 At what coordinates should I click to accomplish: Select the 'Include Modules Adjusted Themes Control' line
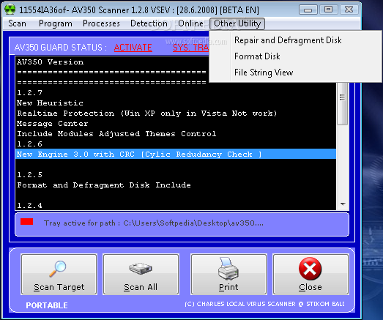coord(176,133)
